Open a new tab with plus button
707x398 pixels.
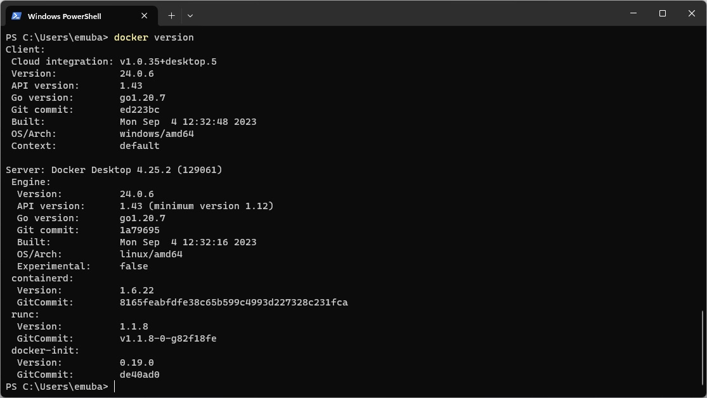coord(171,16)
